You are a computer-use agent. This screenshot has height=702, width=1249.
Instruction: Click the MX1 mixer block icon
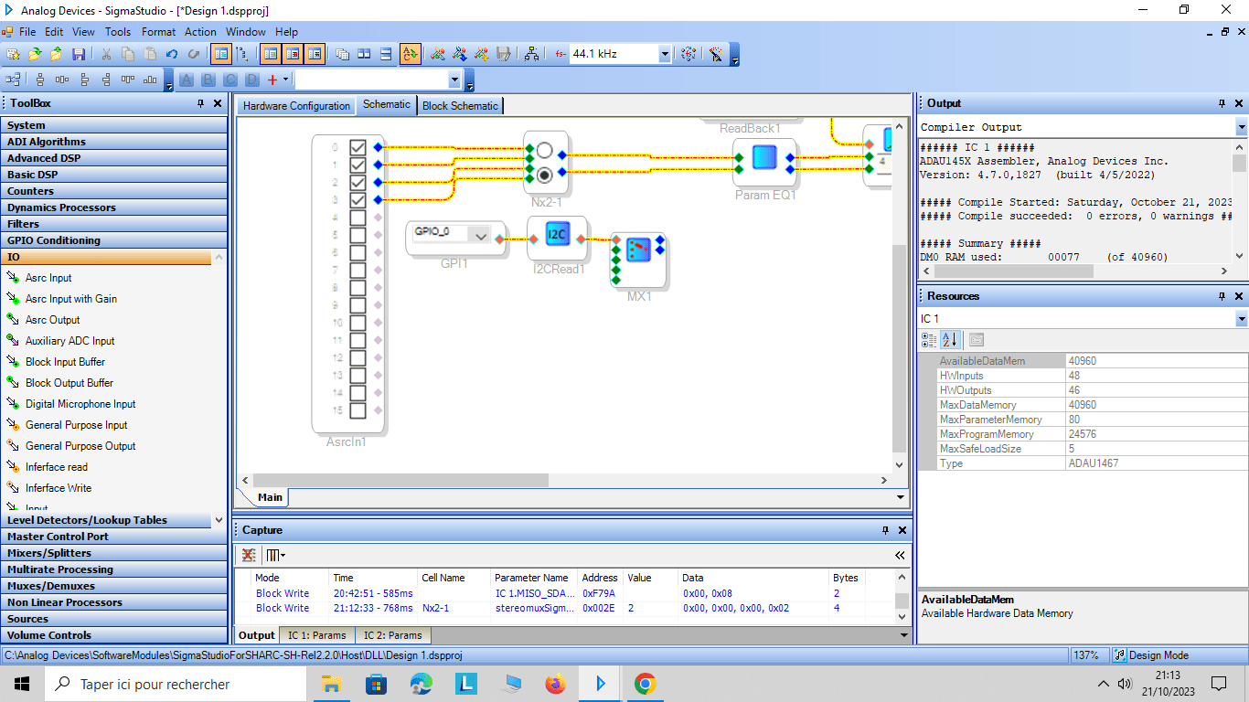(638, 250)
